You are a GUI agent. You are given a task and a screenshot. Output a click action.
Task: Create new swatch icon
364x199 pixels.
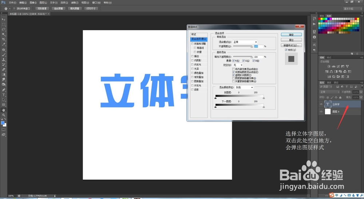(352, 54)
